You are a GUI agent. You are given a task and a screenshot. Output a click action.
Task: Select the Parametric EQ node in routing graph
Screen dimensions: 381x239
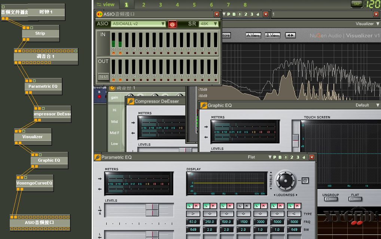click(43, 86)
